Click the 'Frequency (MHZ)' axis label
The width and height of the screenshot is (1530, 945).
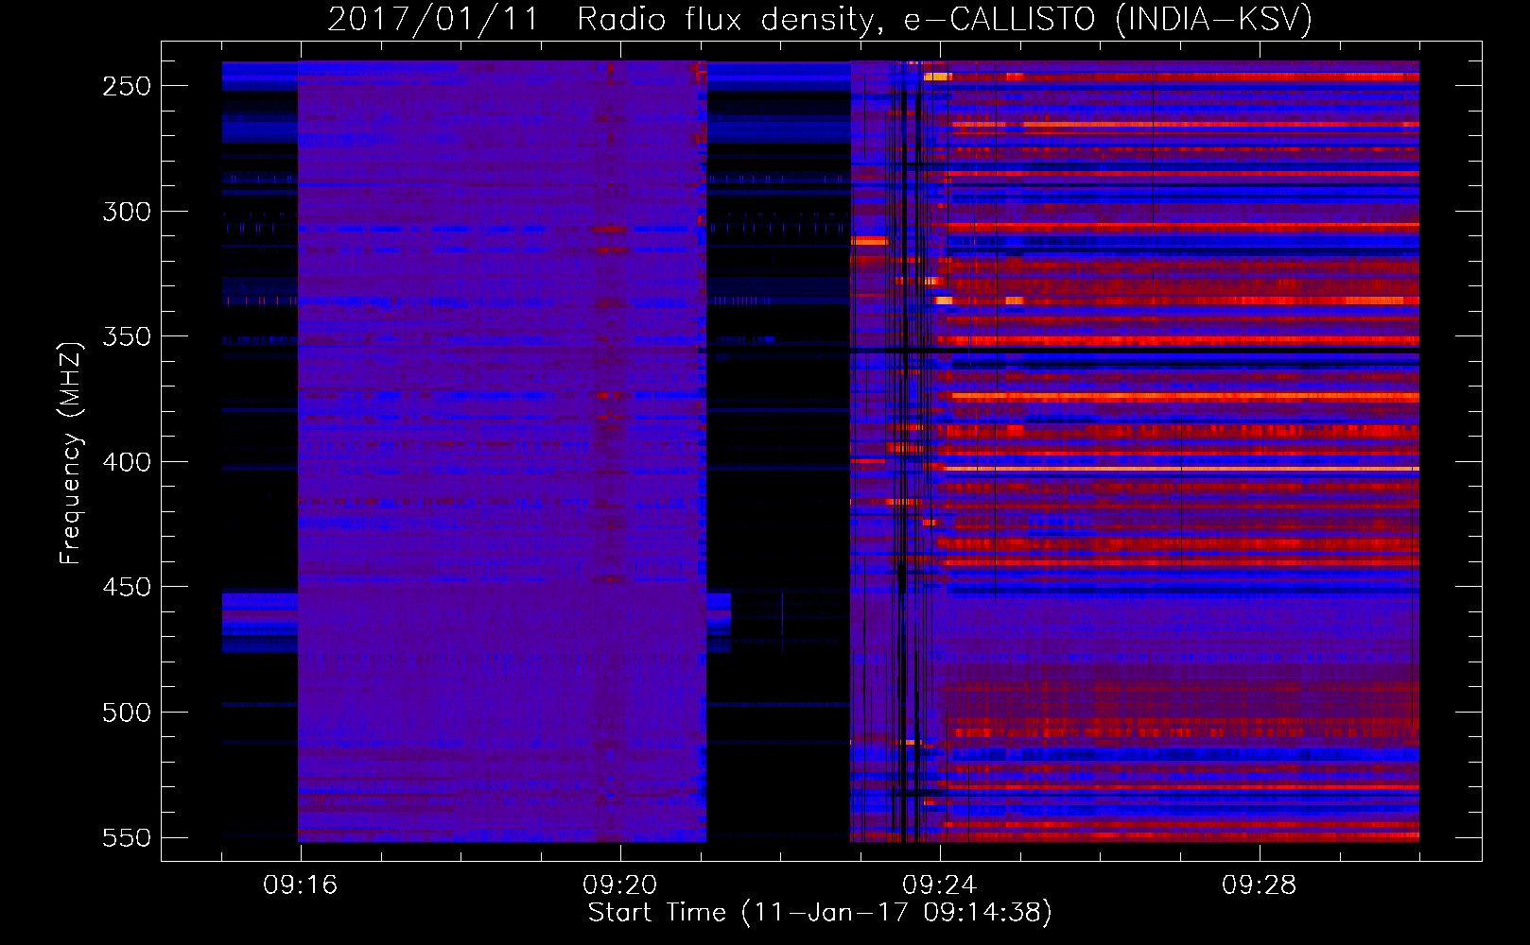(71, 453)
